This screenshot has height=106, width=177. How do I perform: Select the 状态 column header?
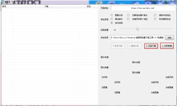point(88,6)
